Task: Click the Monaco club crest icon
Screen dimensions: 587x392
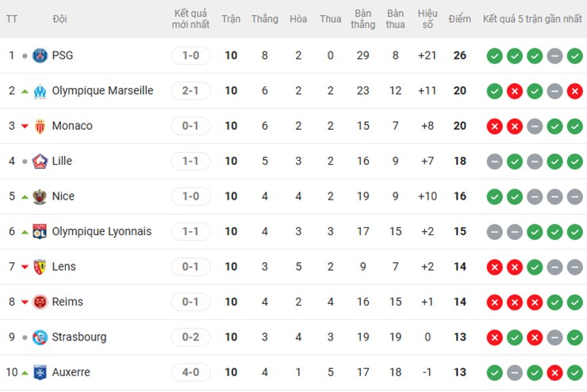Action: pyautogui.click(x=40, y=126)
